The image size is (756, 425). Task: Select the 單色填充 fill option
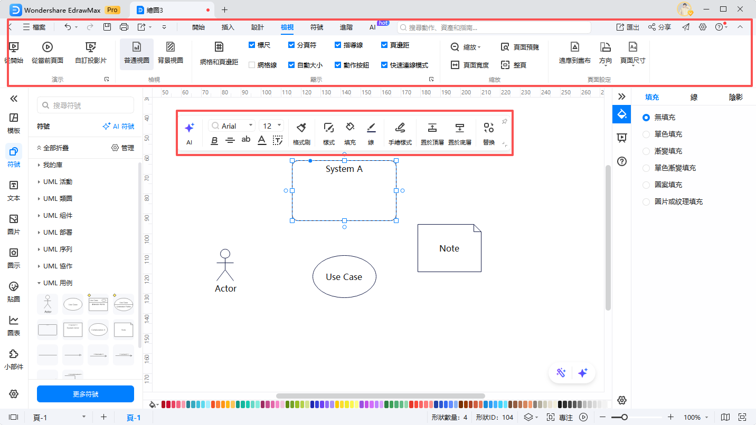click(646, 134)
